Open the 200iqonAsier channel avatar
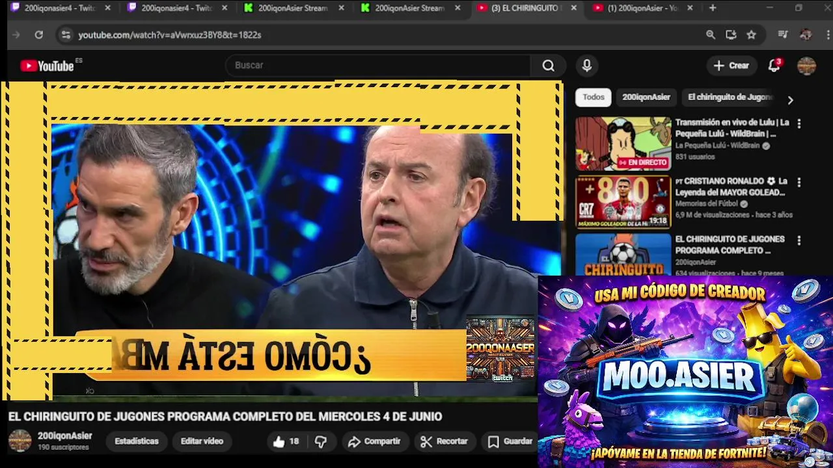 point(20,441)
